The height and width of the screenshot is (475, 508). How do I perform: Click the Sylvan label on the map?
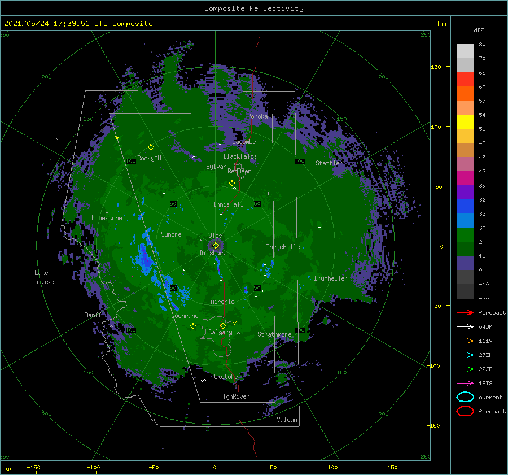point(216,167)
